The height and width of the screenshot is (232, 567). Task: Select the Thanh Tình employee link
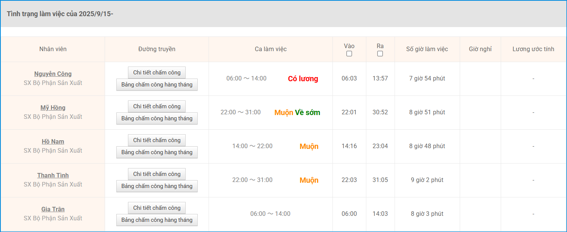click(x=53, y=175)
